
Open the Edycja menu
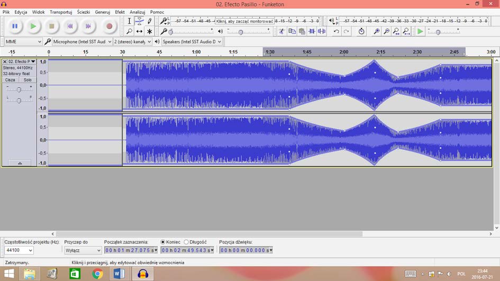point(21,12)
